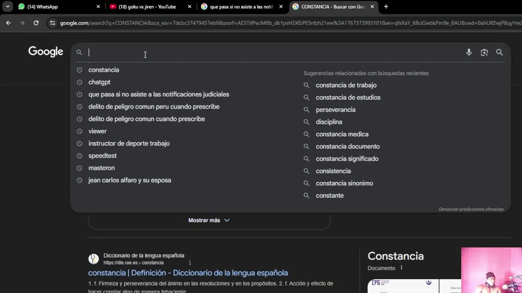Choose suggestion 'consistencia'
The height and width of the screenshot is (293, 522).
point(333,171)
